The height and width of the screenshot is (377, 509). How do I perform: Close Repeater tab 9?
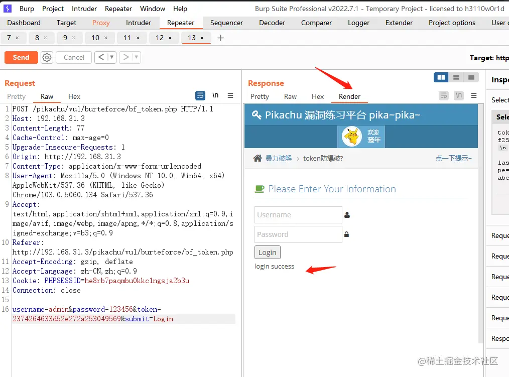74,38
